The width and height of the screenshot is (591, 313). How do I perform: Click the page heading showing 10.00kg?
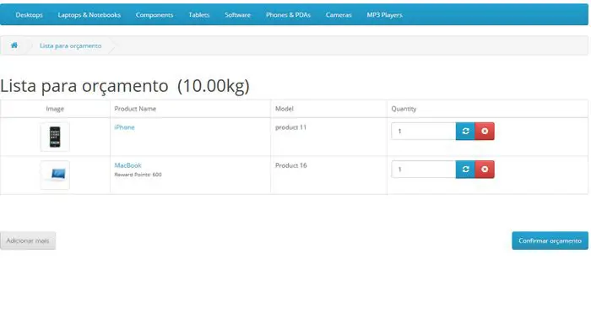(125, 86)
